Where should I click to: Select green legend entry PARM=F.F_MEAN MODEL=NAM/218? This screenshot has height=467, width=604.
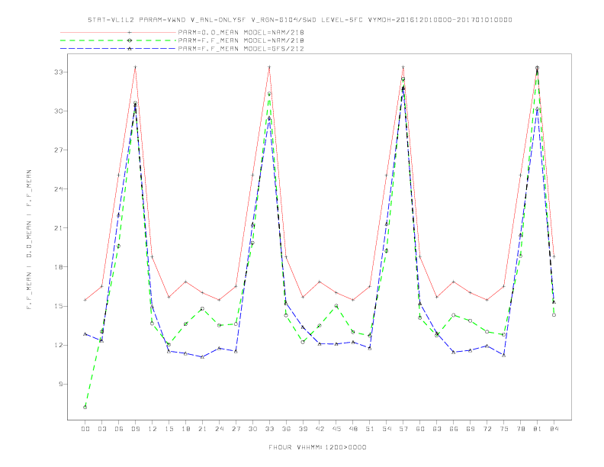(241, 40)
